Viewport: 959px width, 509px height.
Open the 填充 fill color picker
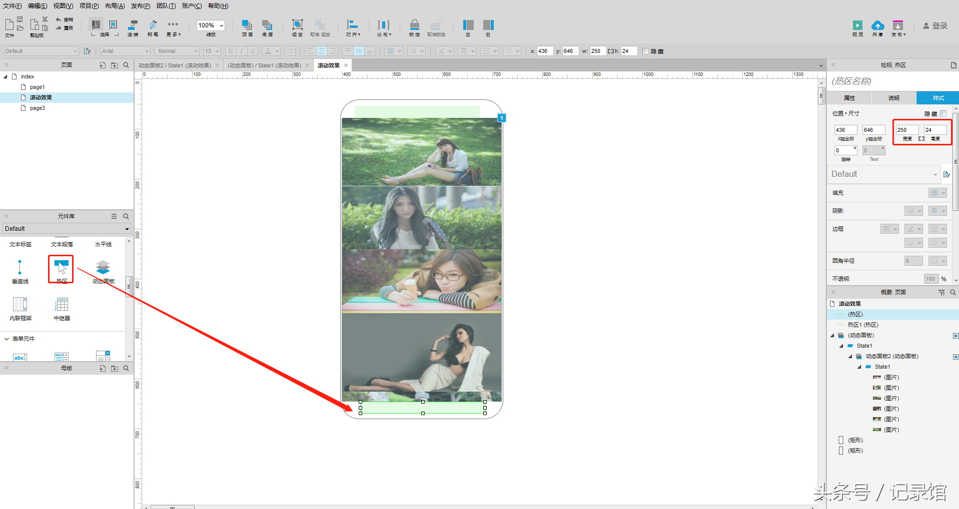coord(937,193)
